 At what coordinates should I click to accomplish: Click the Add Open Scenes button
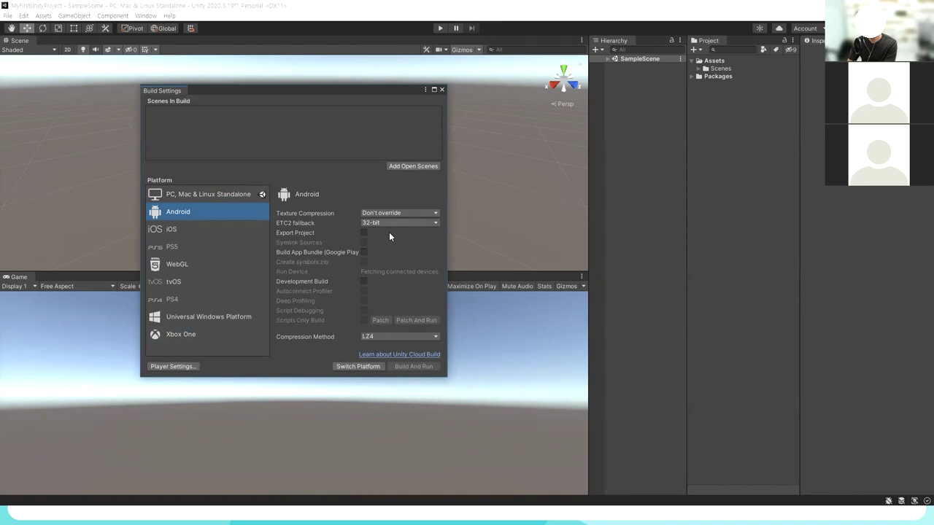click(413, 166)
